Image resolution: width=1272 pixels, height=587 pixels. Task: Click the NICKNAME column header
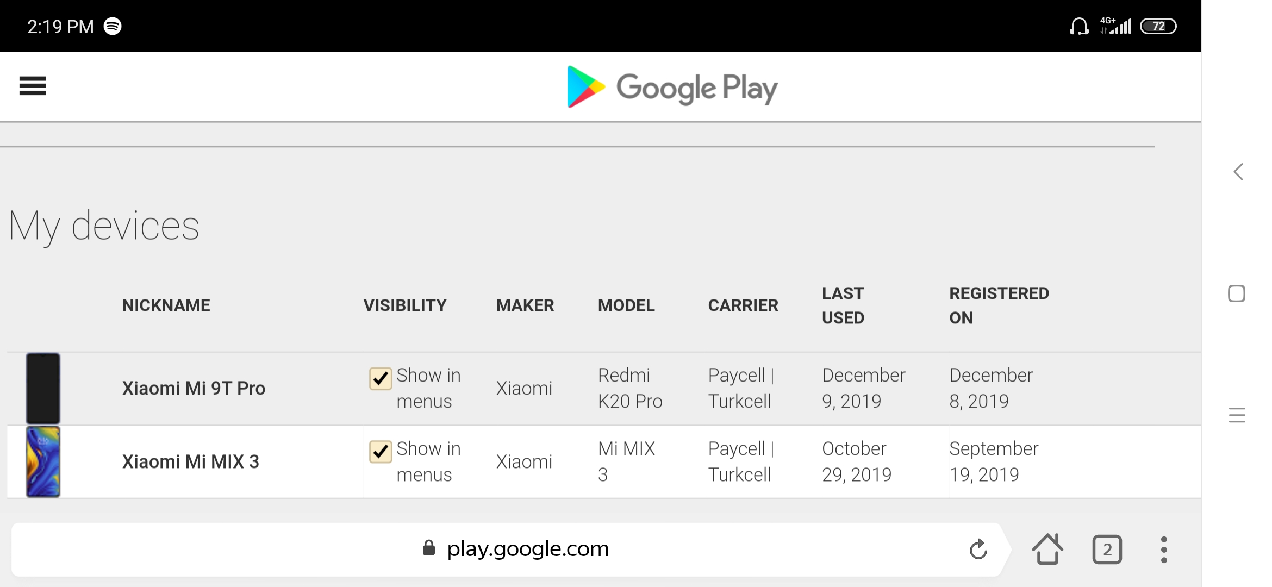click(x=166, y=305)
